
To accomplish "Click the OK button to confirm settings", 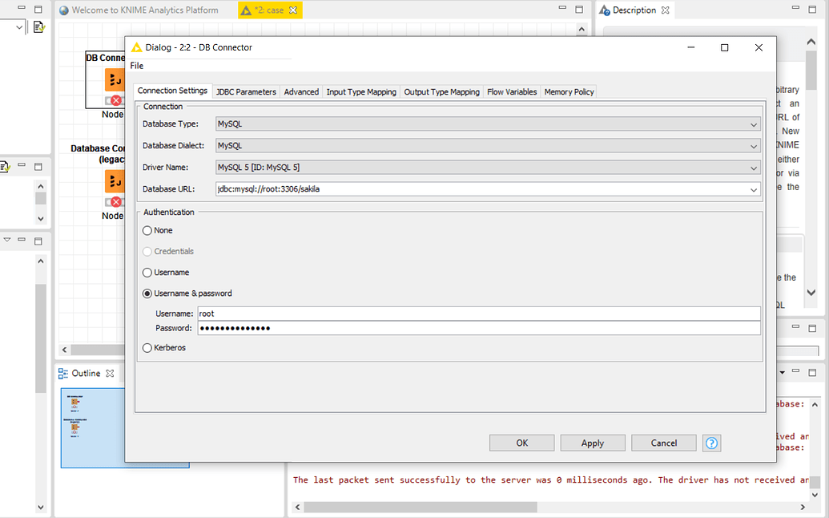I will coord(521,443).
